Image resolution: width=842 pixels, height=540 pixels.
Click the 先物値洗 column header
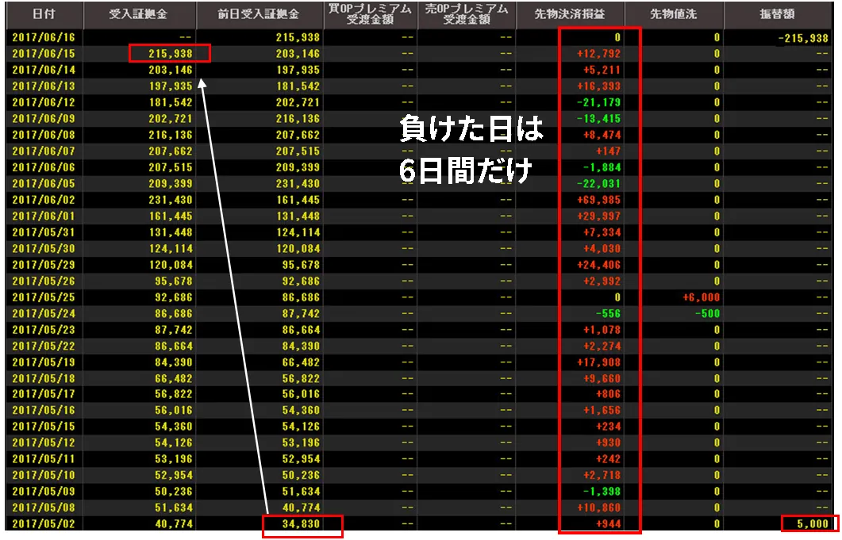coord(674,14)
